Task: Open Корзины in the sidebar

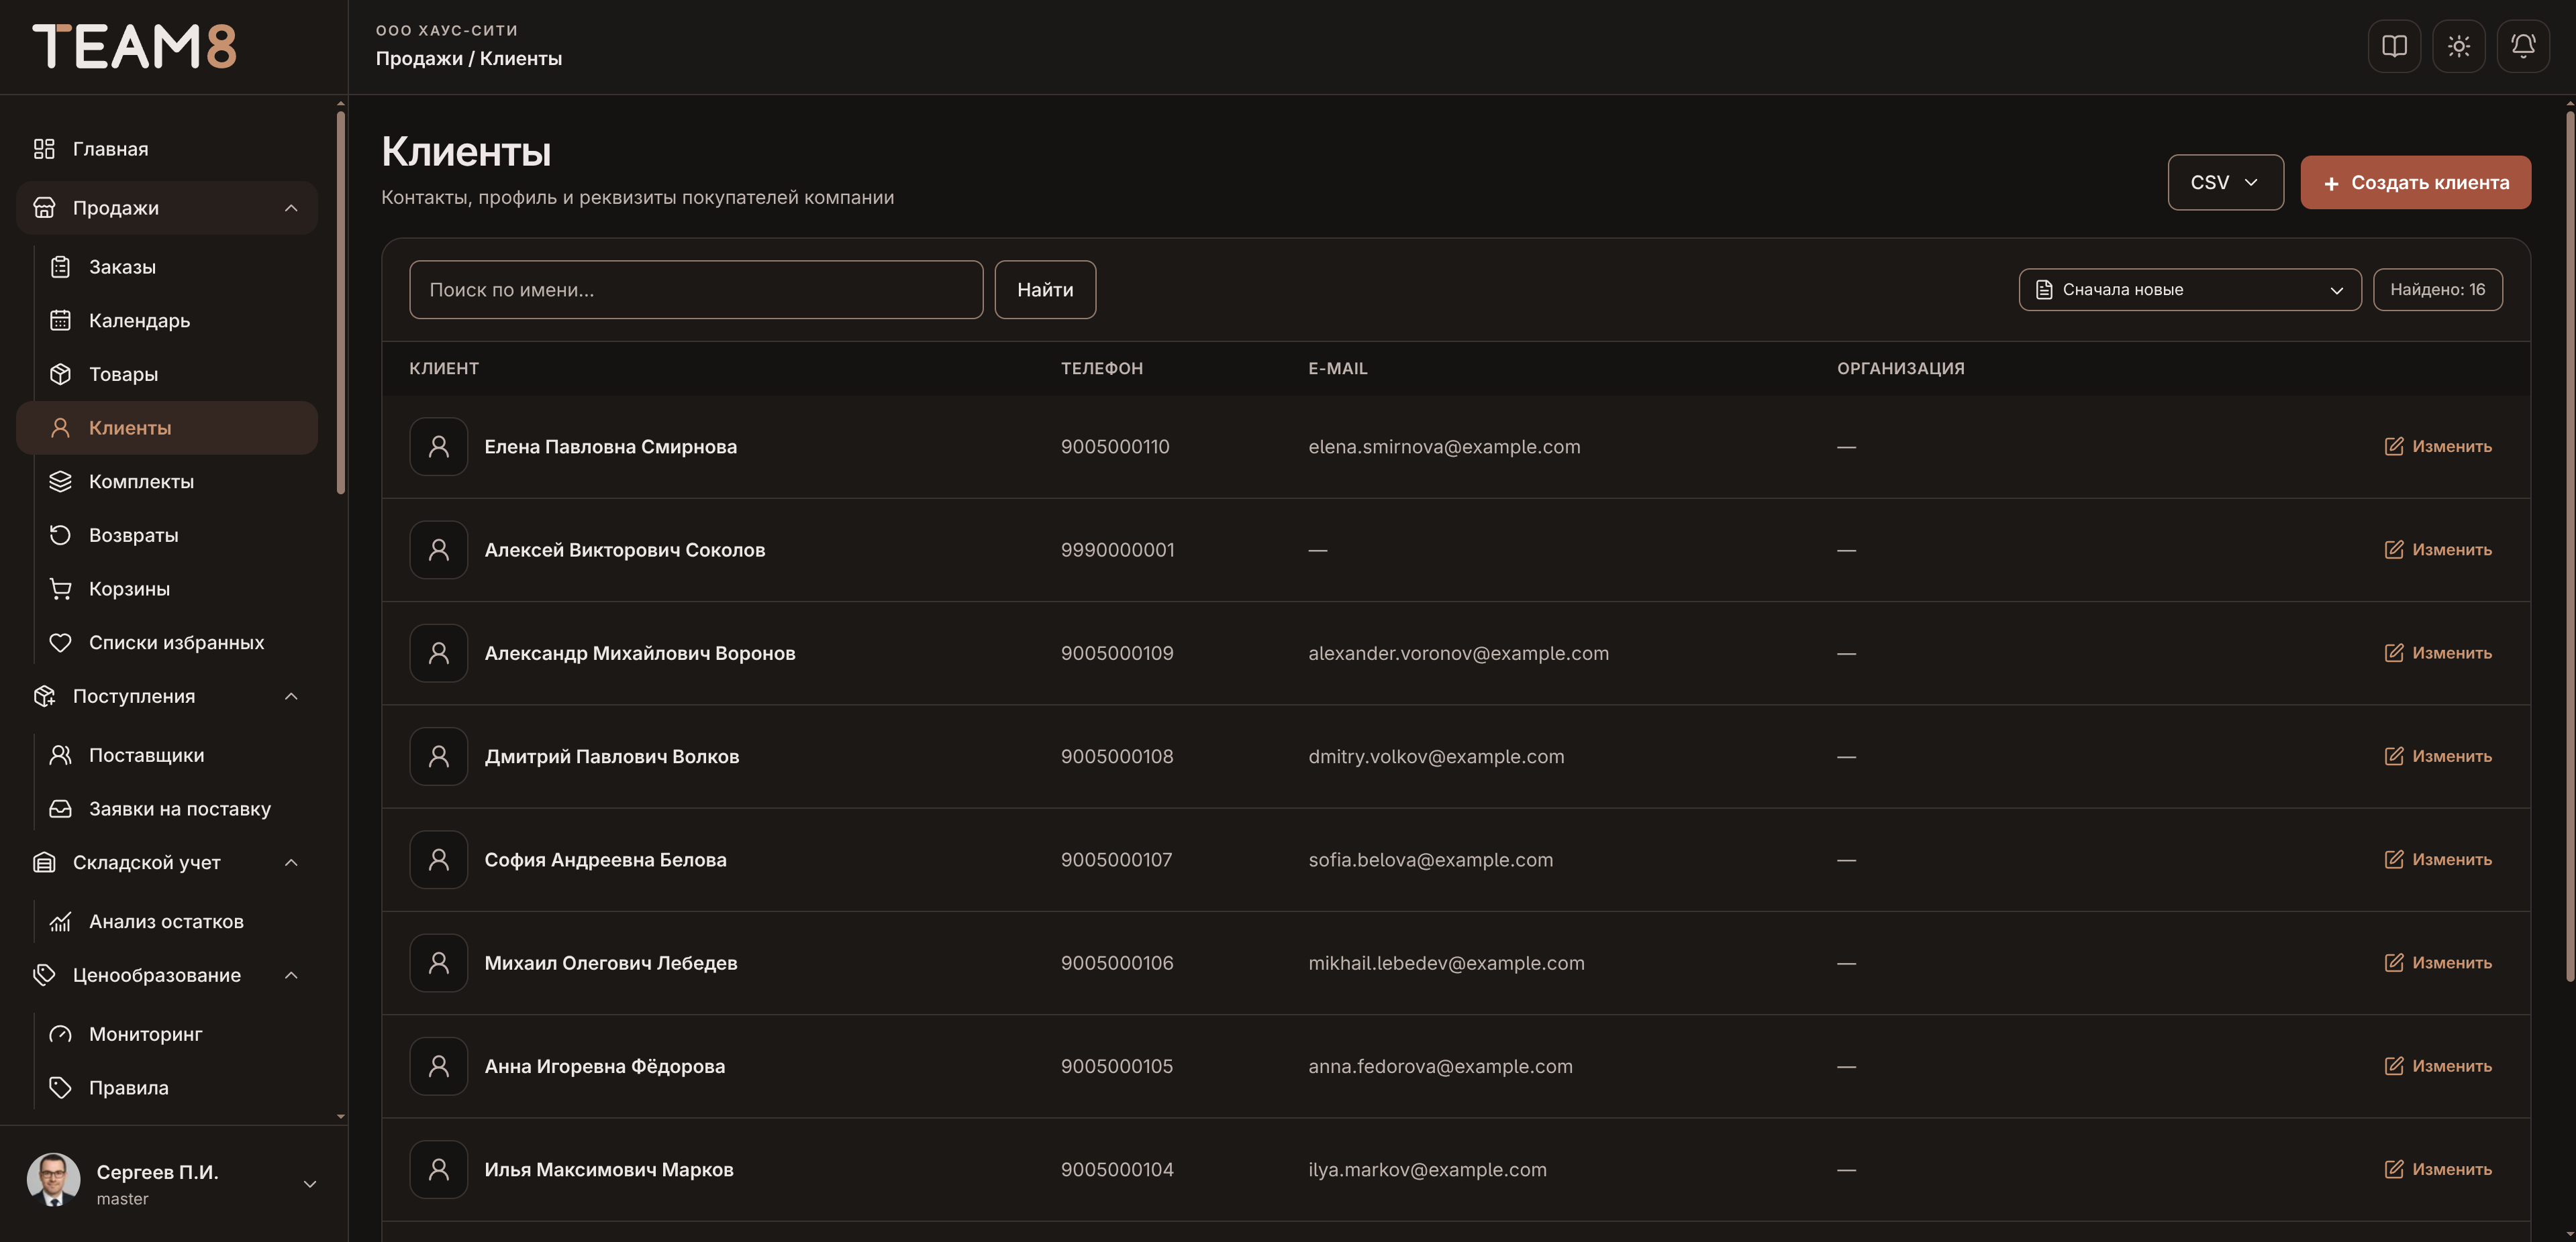Action: (x=167, y=589)
